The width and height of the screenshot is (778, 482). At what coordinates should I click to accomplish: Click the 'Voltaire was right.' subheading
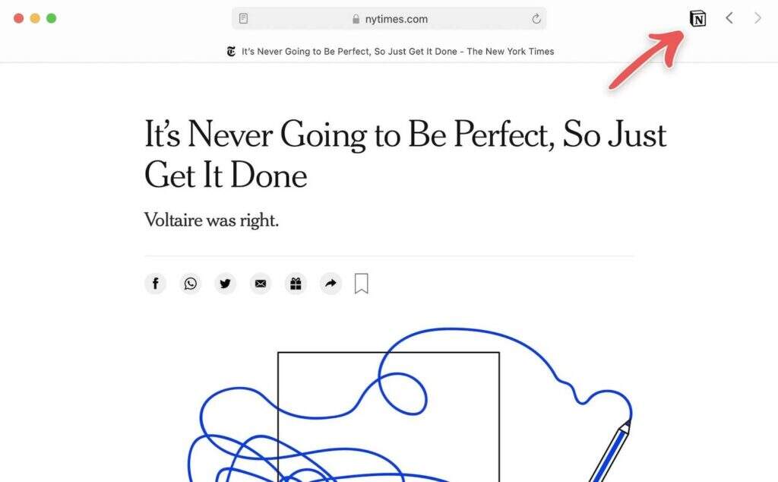[212, 221]
